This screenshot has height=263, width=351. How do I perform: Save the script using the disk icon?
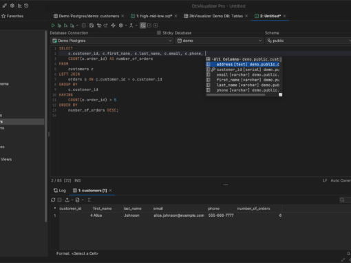[92, 25]
